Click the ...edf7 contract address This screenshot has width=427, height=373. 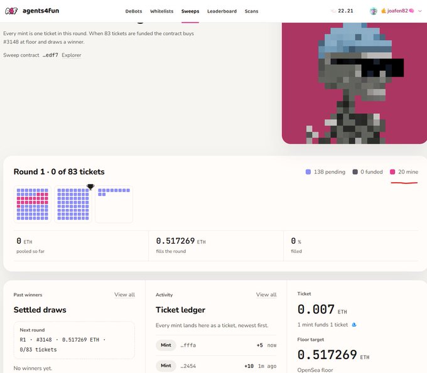click(50, 55)
